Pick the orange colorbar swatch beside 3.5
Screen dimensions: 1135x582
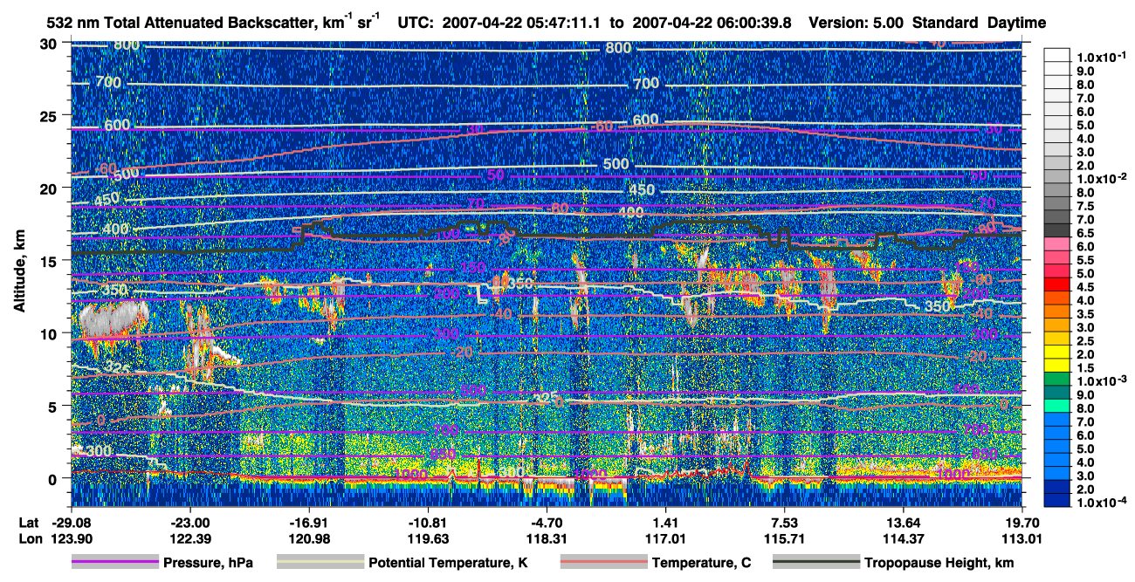click(x=1058, y=312)
